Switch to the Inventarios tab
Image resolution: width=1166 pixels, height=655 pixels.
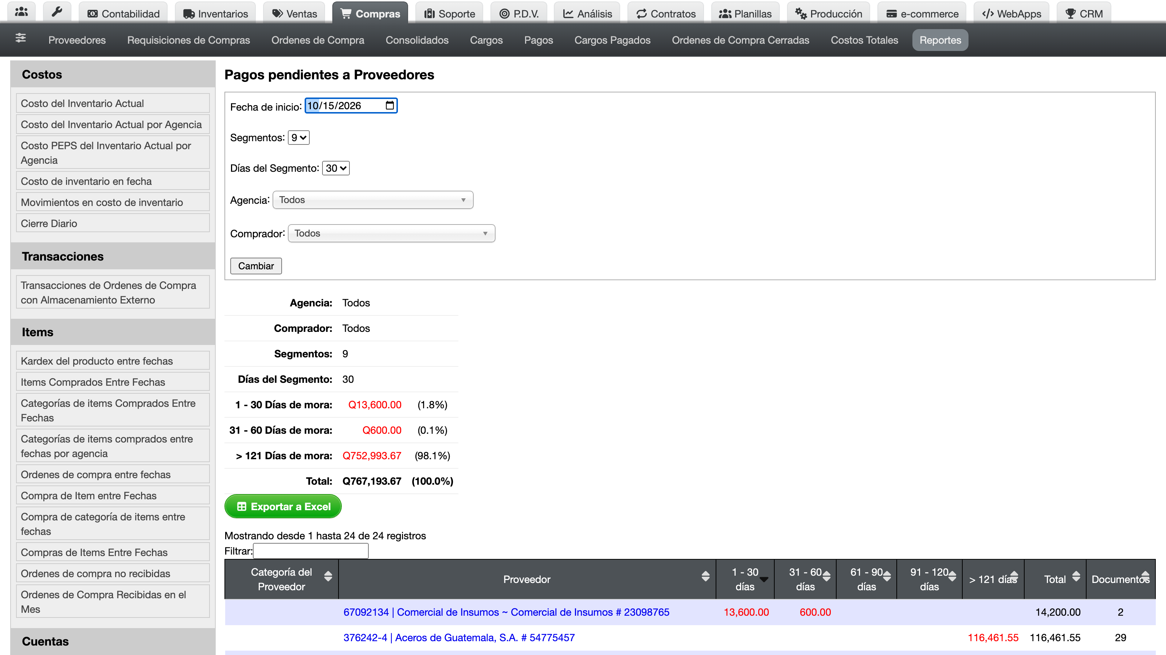pos(215,13)
